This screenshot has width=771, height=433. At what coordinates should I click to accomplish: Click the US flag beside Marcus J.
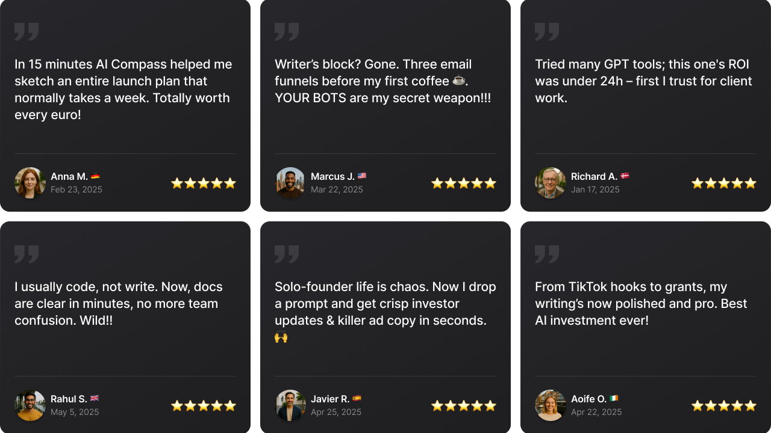pyautogui.click(x=362, y=176)
